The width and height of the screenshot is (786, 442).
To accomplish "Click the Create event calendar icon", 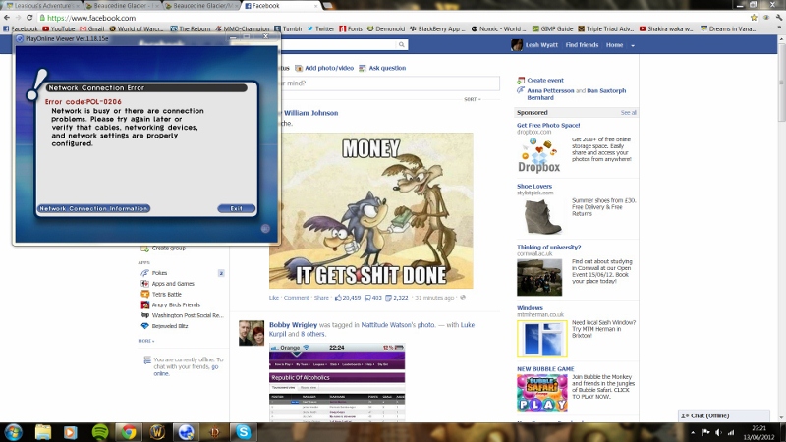I will click(521, 80).
